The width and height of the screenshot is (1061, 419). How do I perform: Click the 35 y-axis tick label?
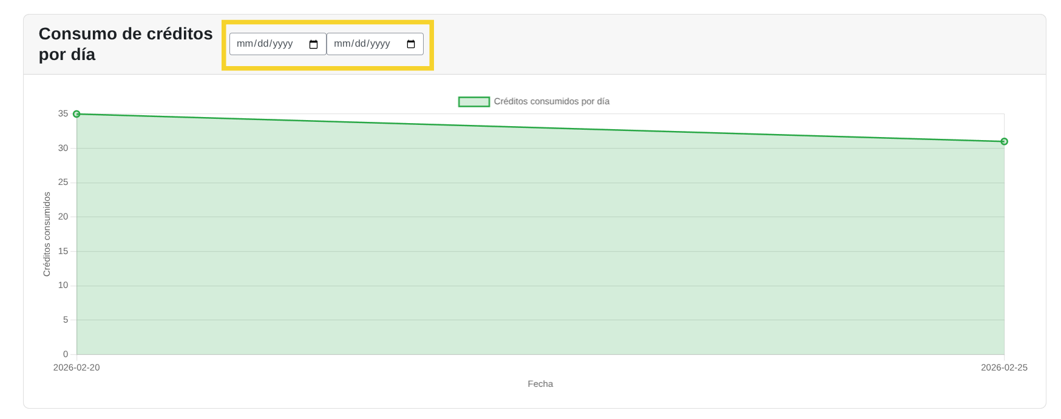pyautogui.click(x=63, y=113)
